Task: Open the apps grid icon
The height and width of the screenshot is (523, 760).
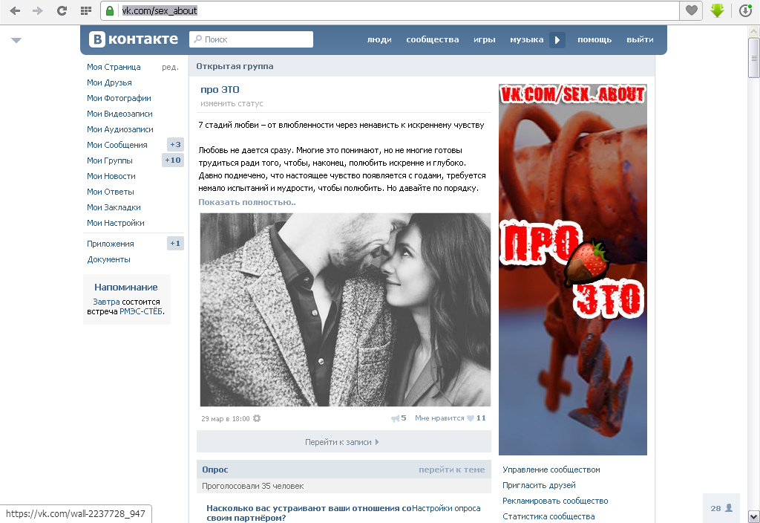Action: 86,10
